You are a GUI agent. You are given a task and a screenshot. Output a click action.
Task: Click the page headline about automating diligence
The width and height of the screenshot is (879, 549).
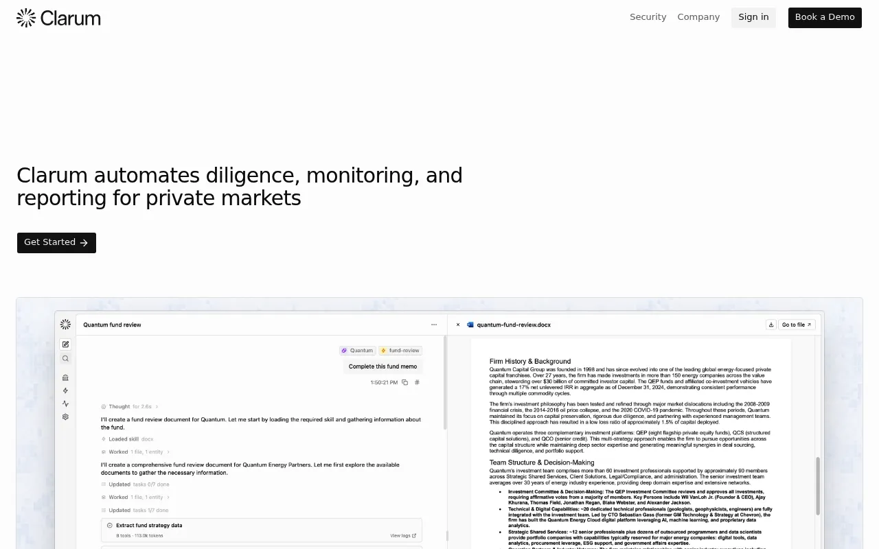click(240, 187)
